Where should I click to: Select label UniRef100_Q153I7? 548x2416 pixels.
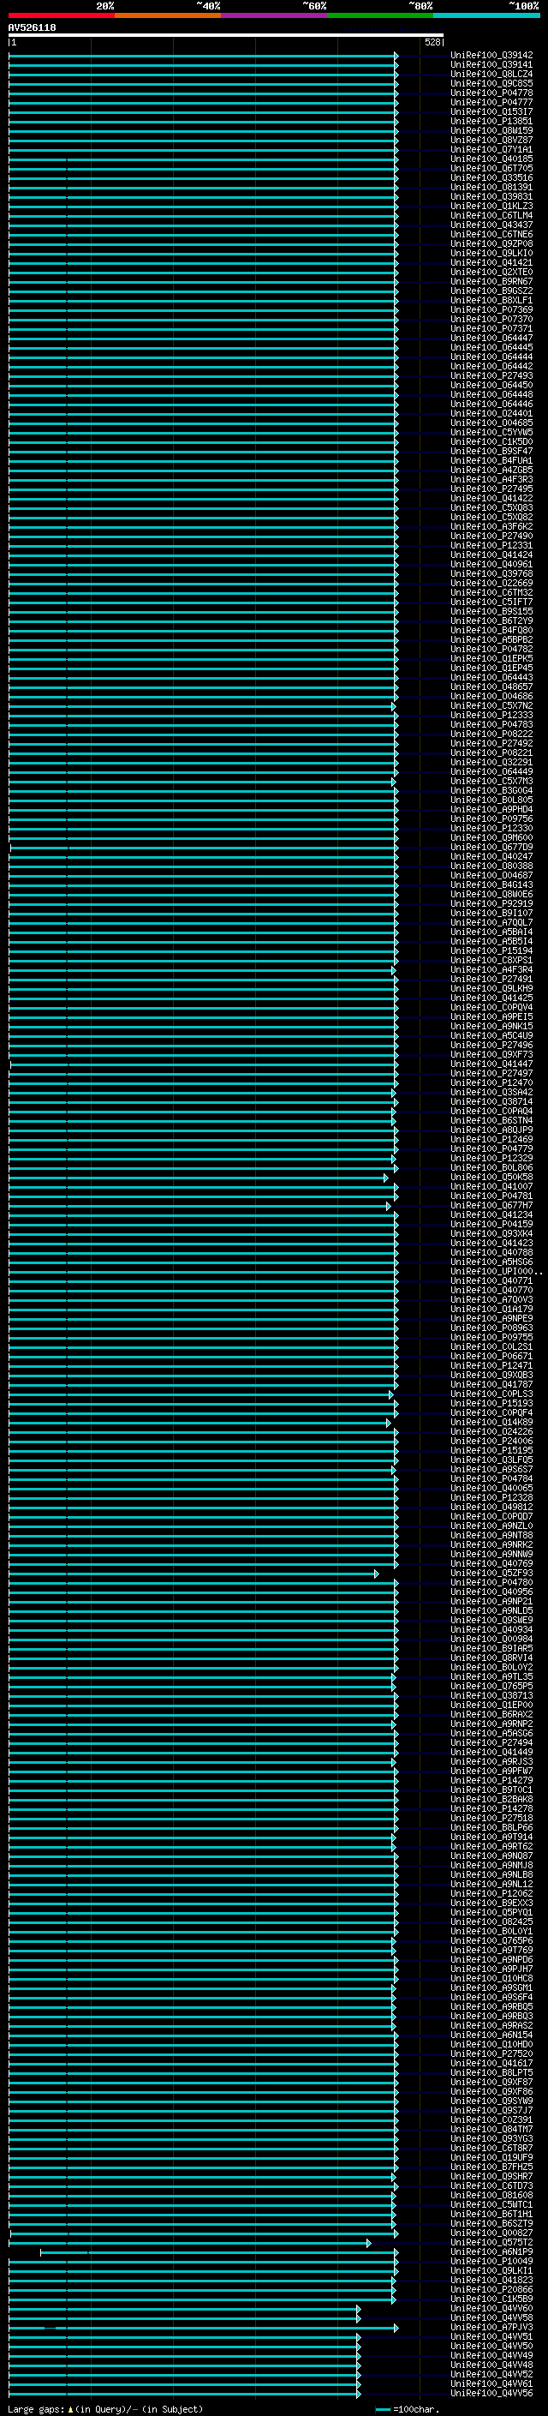(x=491, y=111)
